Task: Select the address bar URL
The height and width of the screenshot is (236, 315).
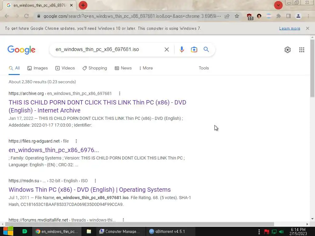Action: (132, 16)
